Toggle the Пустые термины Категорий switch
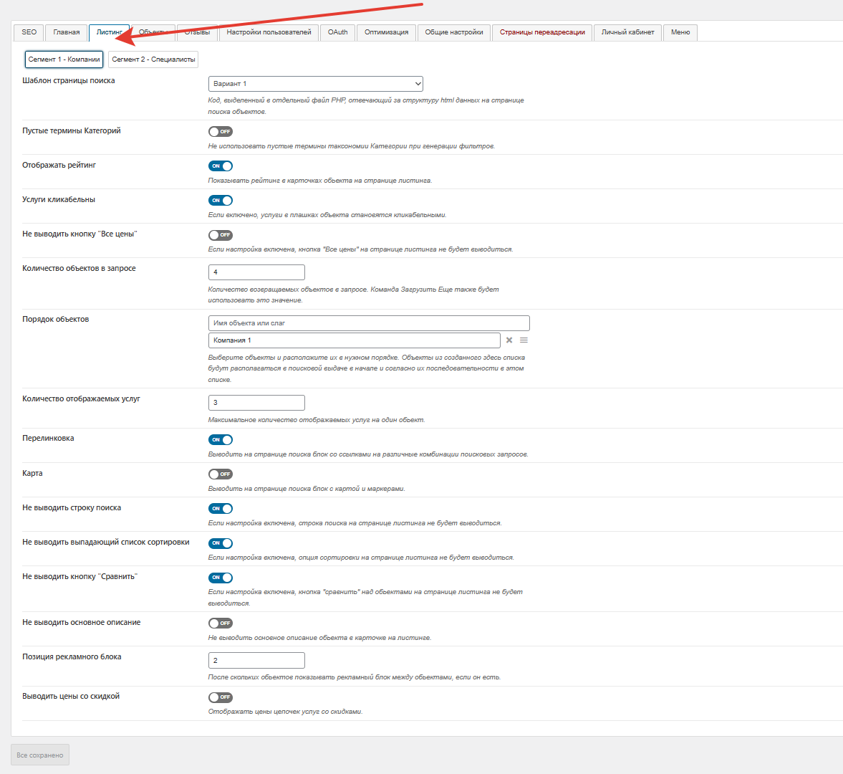 tap(221, 132)
